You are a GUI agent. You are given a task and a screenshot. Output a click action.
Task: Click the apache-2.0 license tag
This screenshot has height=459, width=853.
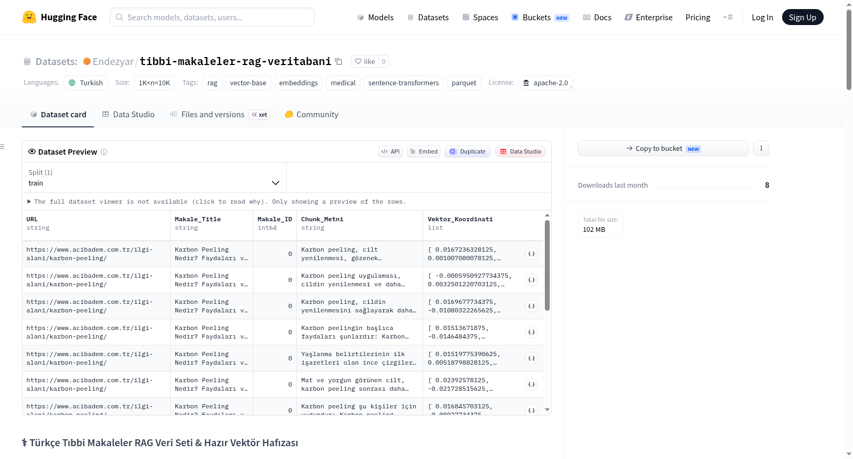pos(545,83)
